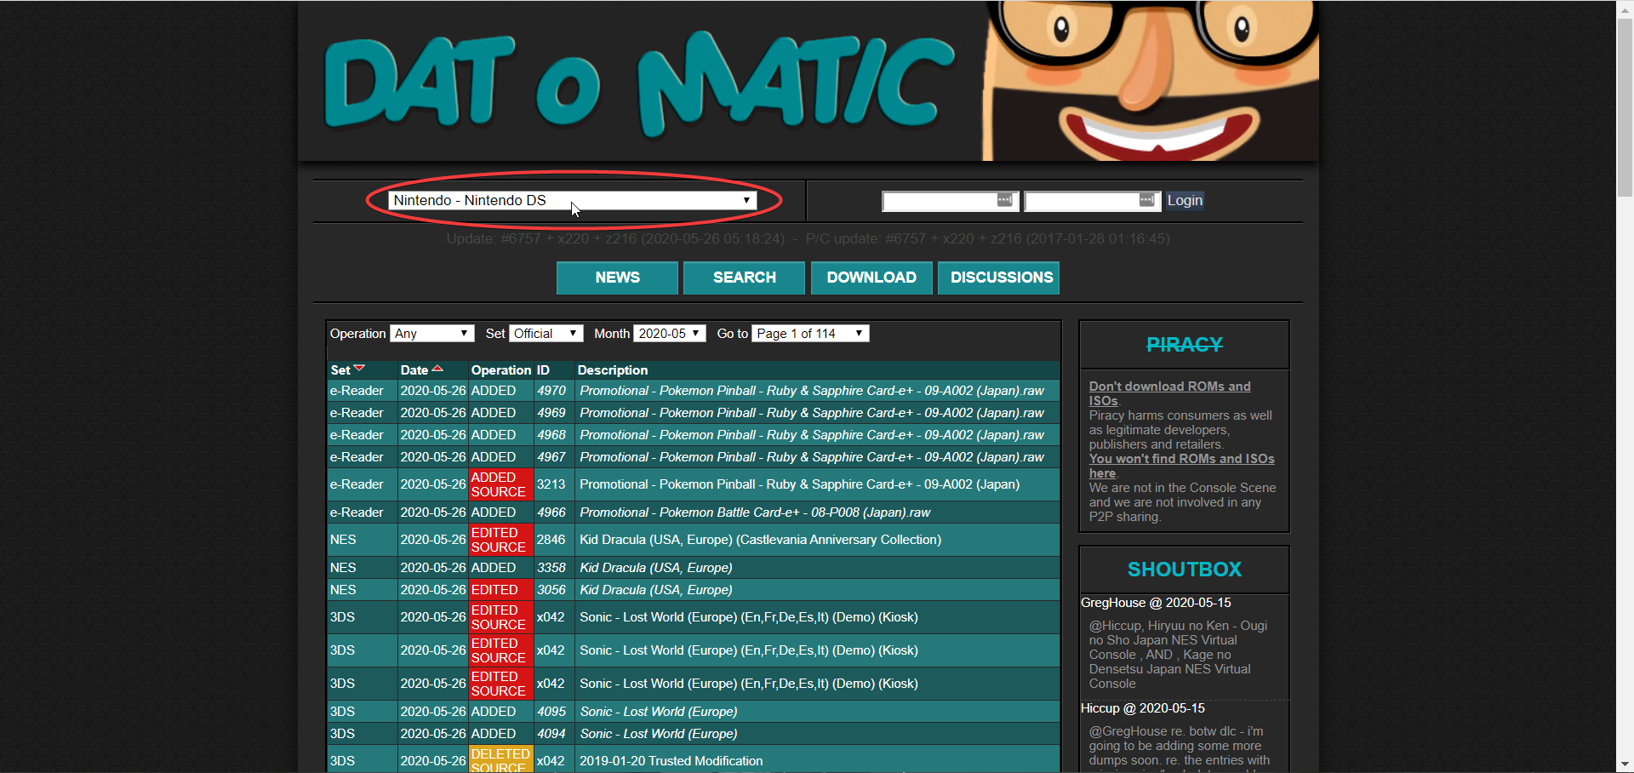1634x773 pixels.
Task: Open Kid Dracula Castlevania Anniversary Collection entry
Action: coord(760,540)
